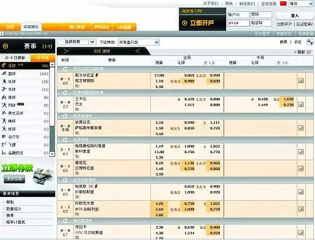
Task: Click small 立即开户 link beside 忘记密码
Action: [x=284, y=24]
